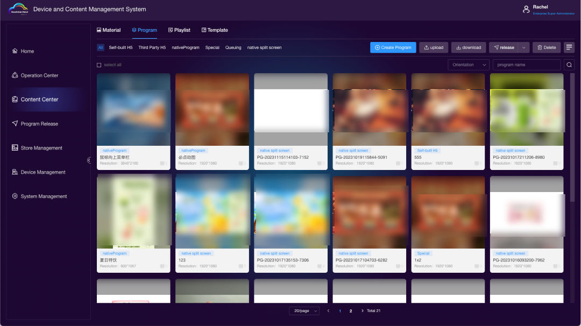
Task: Click the release button
Action: pyautogui.click(x=504, y=47)
